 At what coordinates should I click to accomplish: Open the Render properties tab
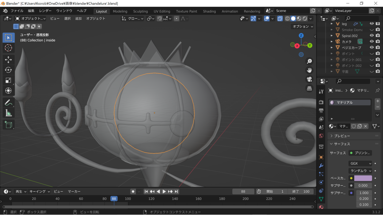pos(321,102)
